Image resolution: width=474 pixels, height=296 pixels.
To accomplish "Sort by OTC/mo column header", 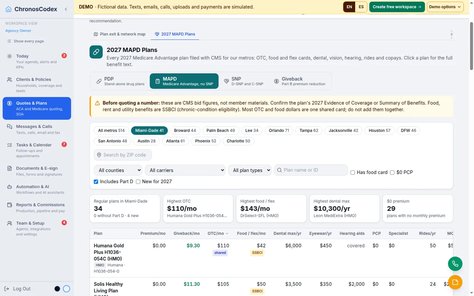I will coord(218,233).
